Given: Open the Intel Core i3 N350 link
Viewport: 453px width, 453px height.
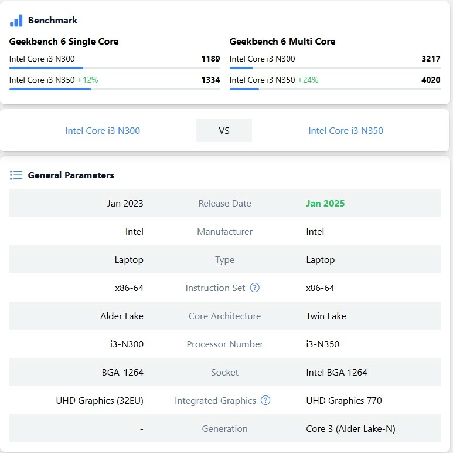Looking at the screenshot, I should 346,130.
